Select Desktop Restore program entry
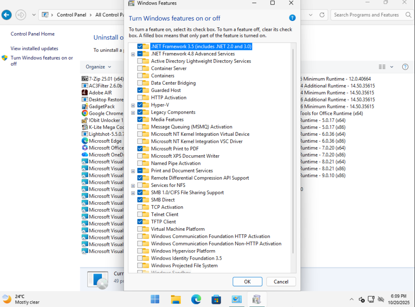 point(103,100)
